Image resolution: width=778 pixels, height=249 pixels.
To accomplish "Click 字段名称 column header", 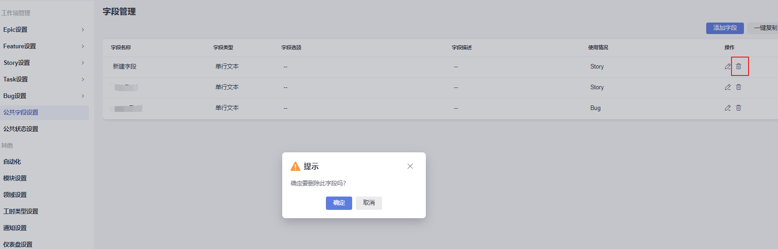I will coord(121,47).
